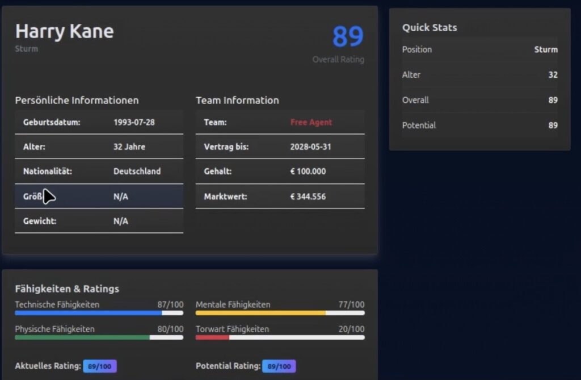Click the yellow Mentale Fähigkeiten progress bar
The height and width of the screenshot is (380, 581).
click(280, 312)
